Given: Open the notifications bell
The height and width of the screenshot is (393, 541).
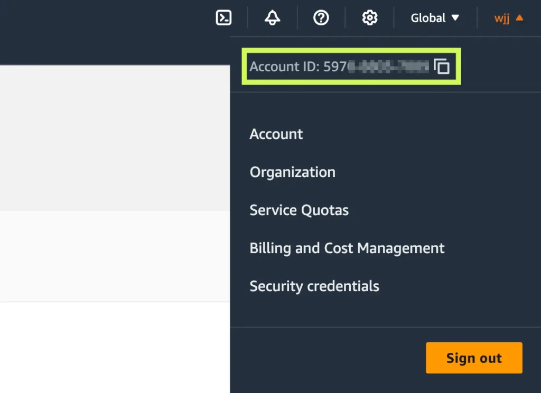Looking at the screenshot, I should click(x=273, y=18).
